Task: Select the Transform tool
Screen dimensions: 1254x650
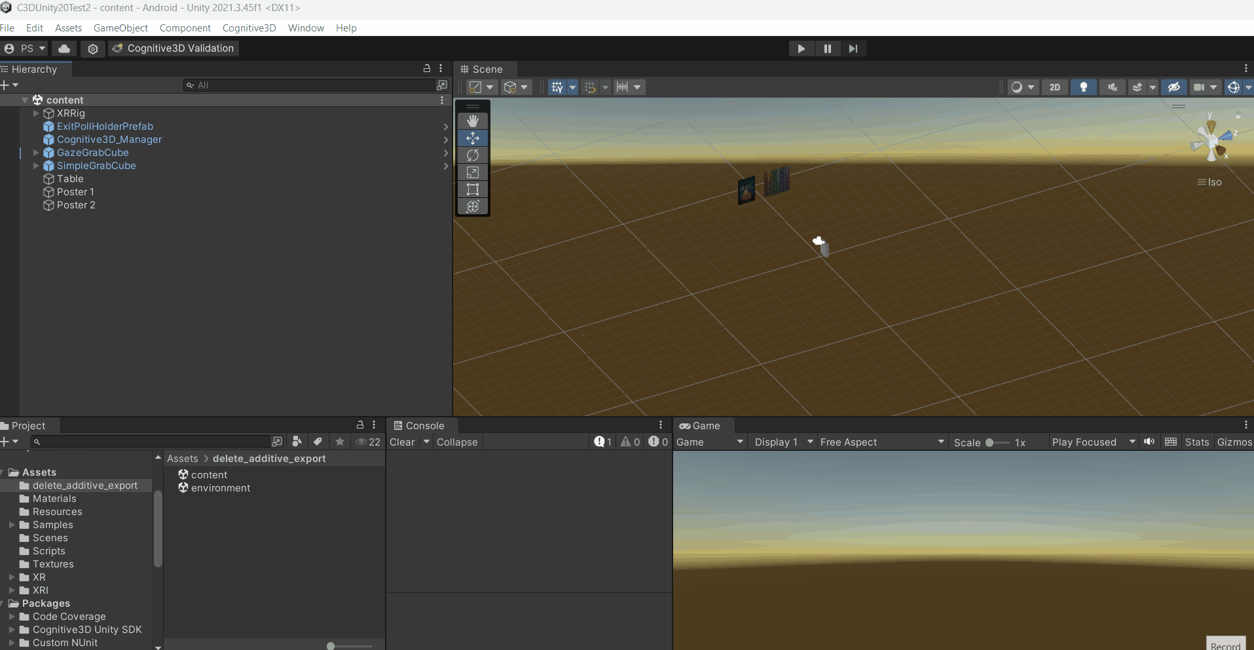Action: tap(473, 206)
